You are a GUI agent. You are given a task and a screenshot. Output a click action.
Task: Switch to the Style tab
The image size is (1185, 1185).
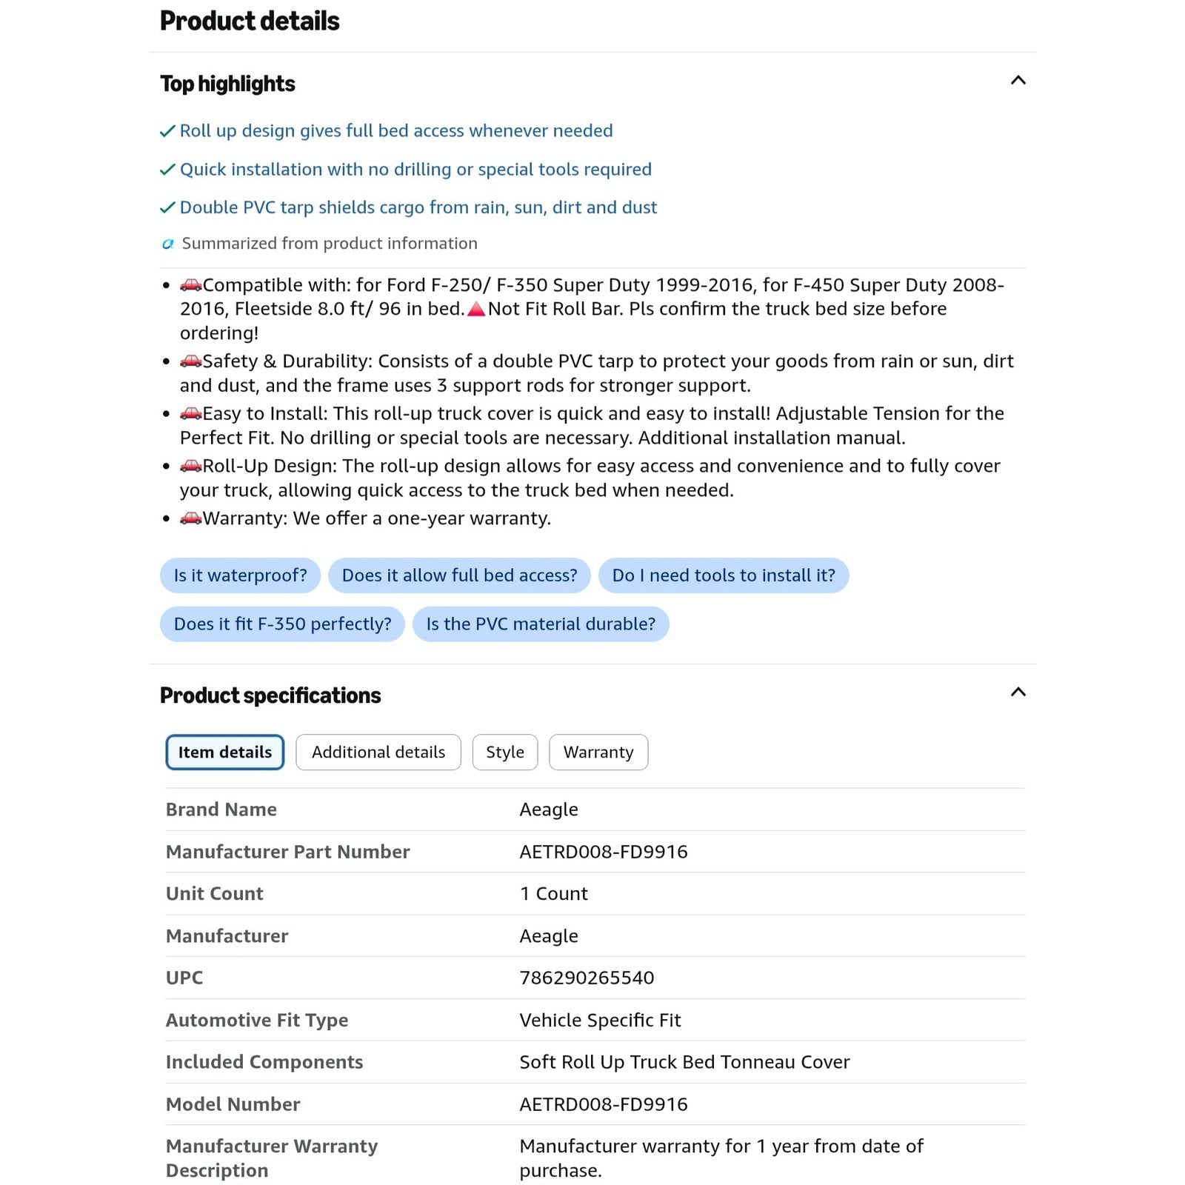point(505,752)
